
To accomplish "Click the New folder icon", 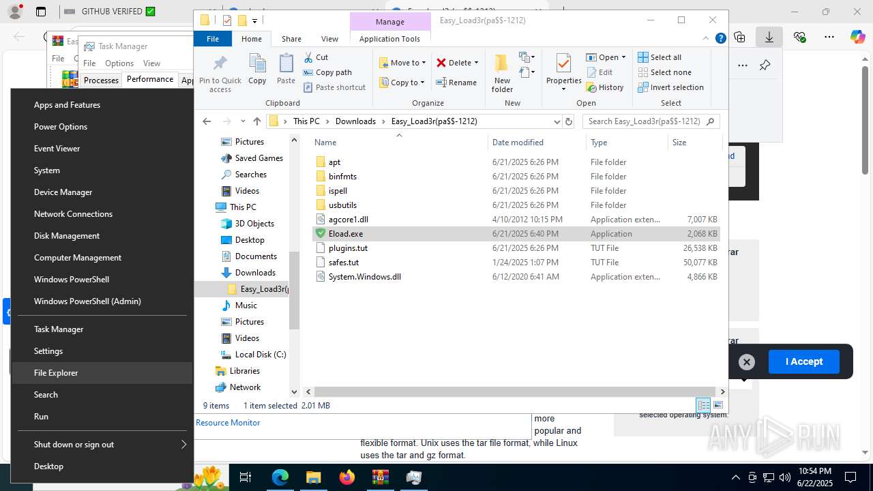I will (x=502, y=63).
